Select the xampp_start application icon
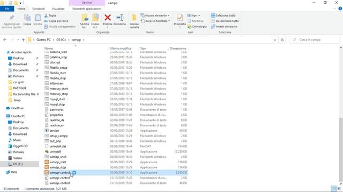This screenshot has width=343, height=192. 47,162
